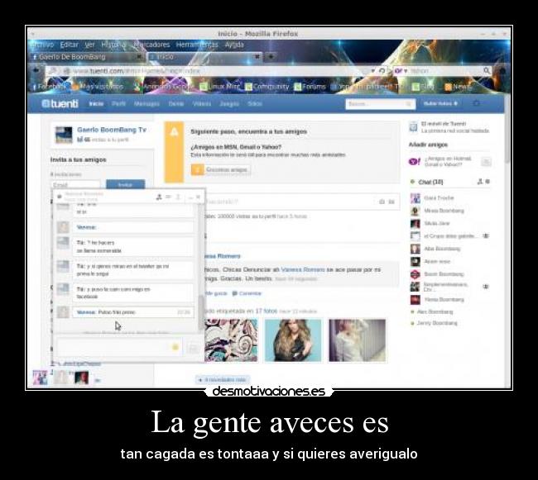Click the browser back arrow button

36,70
